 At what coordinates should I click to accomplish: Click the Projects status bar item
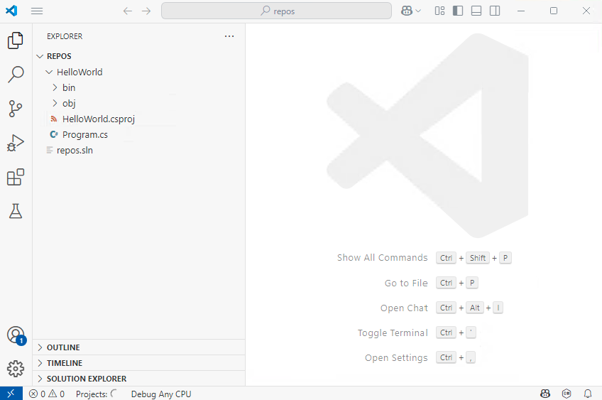(96, 394)
